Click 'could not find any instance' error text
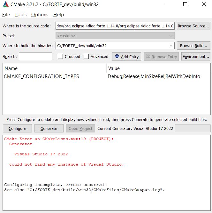Image resolution: width=212 pixels, height=213 pixels. tap(66, 164)
